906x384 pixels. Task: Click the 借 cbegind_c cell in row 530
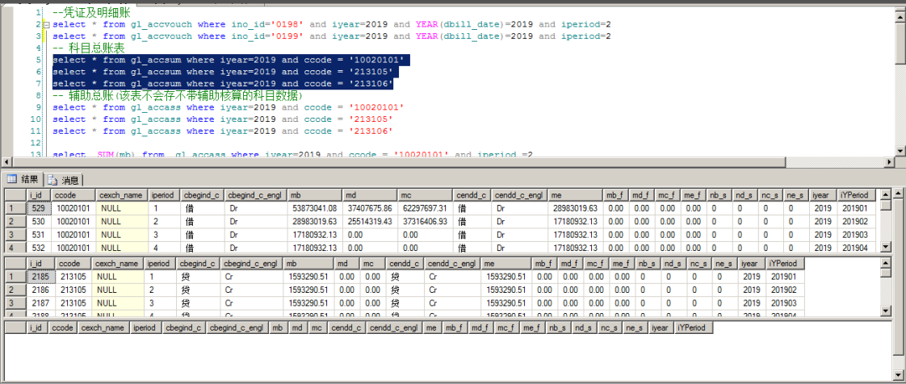202,220
